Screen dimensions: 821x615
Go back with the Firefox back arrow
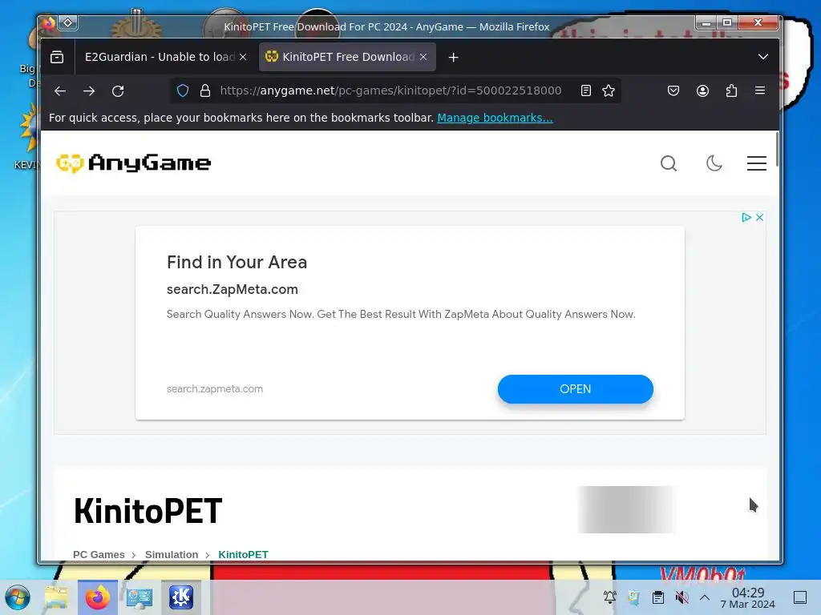(x=59, y=91)
